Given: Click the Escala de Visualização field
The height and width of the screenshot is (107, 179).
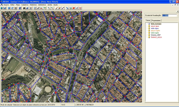Looking at the screenshot, I should tap(169, 15).
